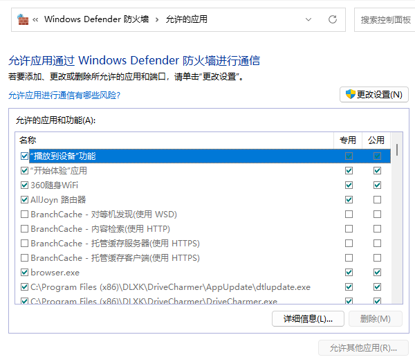Expand the Windows Defender 防火墙 breadcrumb arrow
The width and height of the screenshot is (415, 364).
click(156, 19)
